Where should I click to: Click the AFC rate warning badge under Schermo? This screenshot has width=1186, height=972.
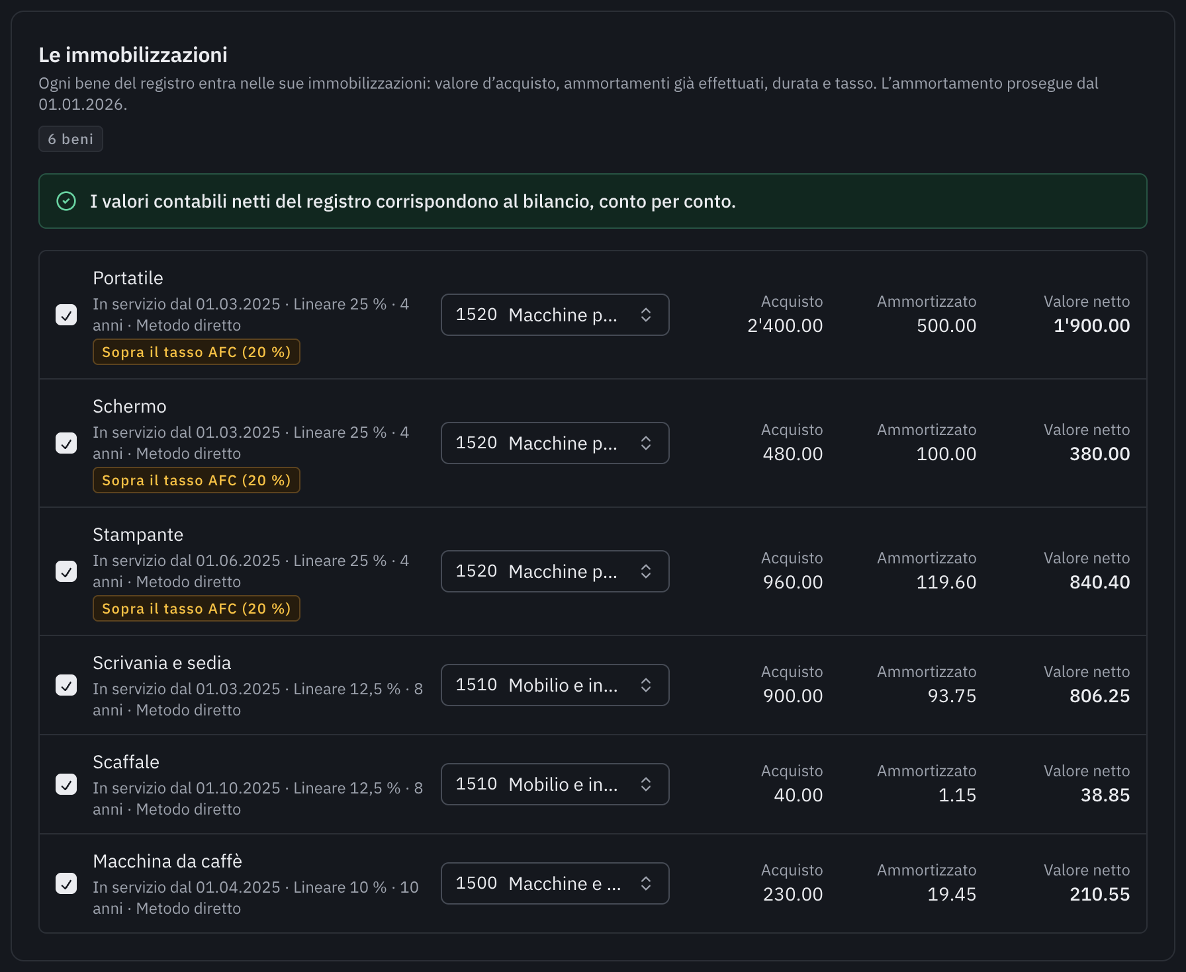pyautogui.click(x=197, y=480)
